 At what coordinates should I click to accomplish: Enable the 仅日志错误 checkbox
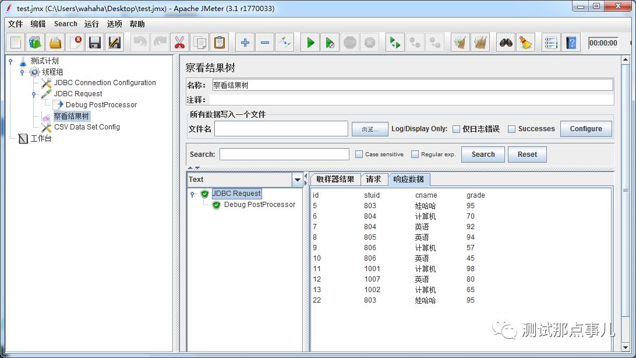456,129
